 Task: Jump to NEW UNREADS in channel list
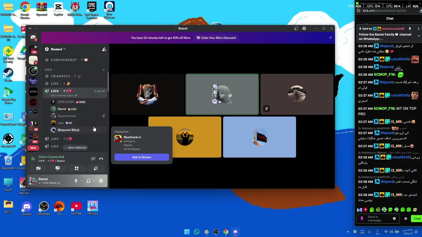click(75, 147)
